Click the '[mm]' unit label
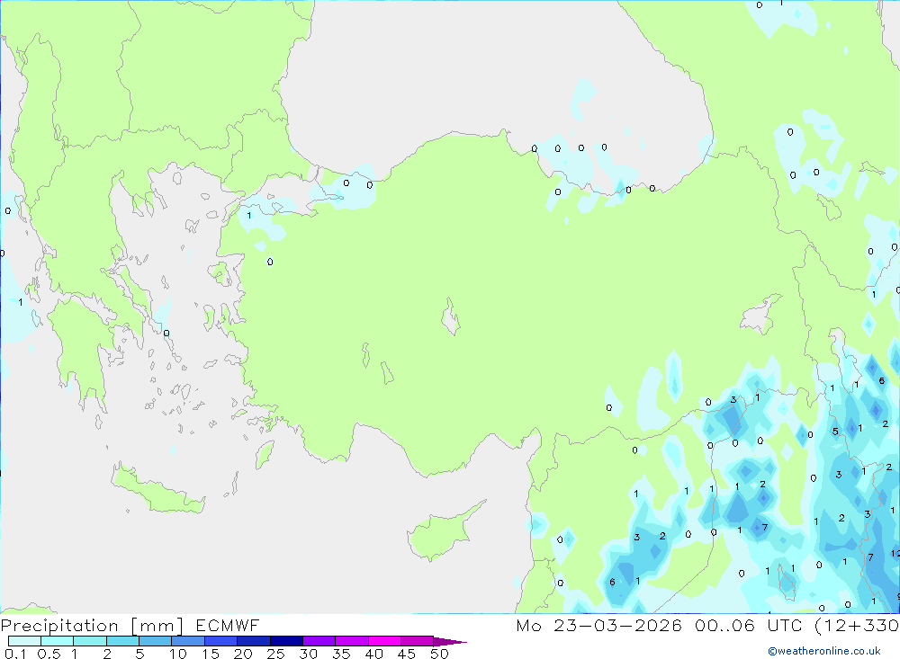This screenshot has width=900, height=659. (157, 626)
